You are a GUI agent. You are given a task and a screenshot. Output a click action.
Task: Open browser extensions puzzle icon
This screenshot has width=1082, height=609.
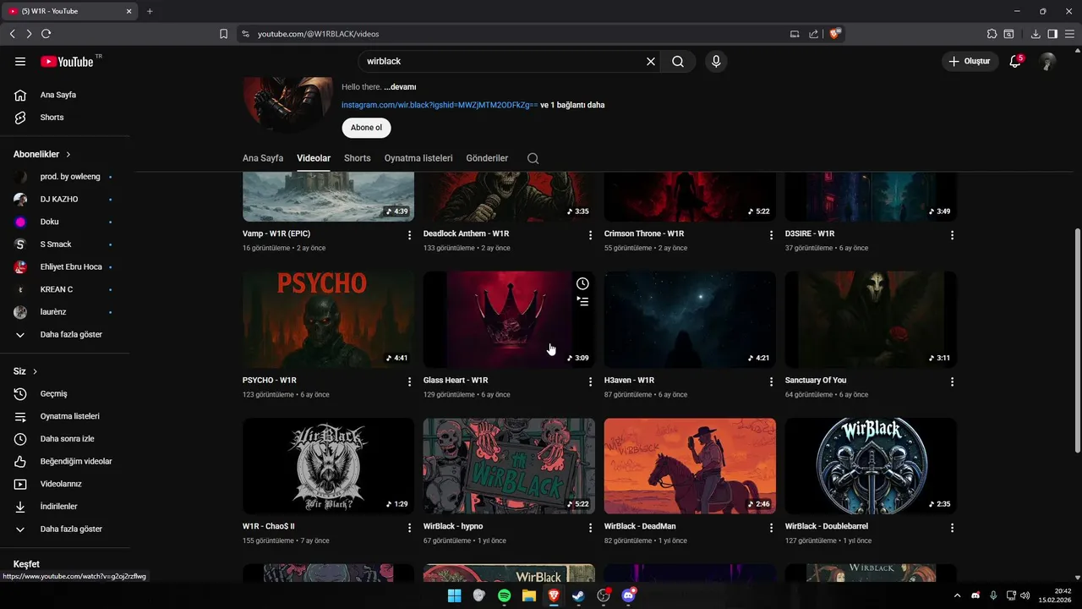point(992,34)
